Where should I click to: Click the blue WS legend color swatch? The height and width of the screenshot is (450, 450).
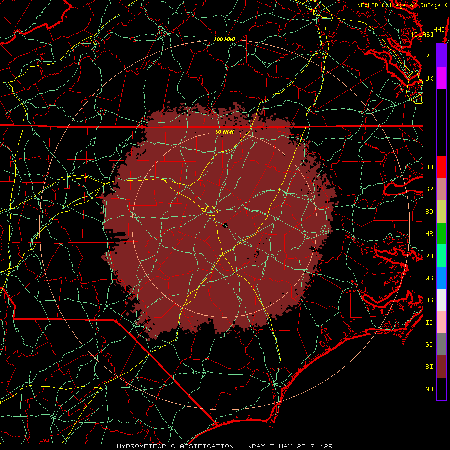tap(441, 278)
